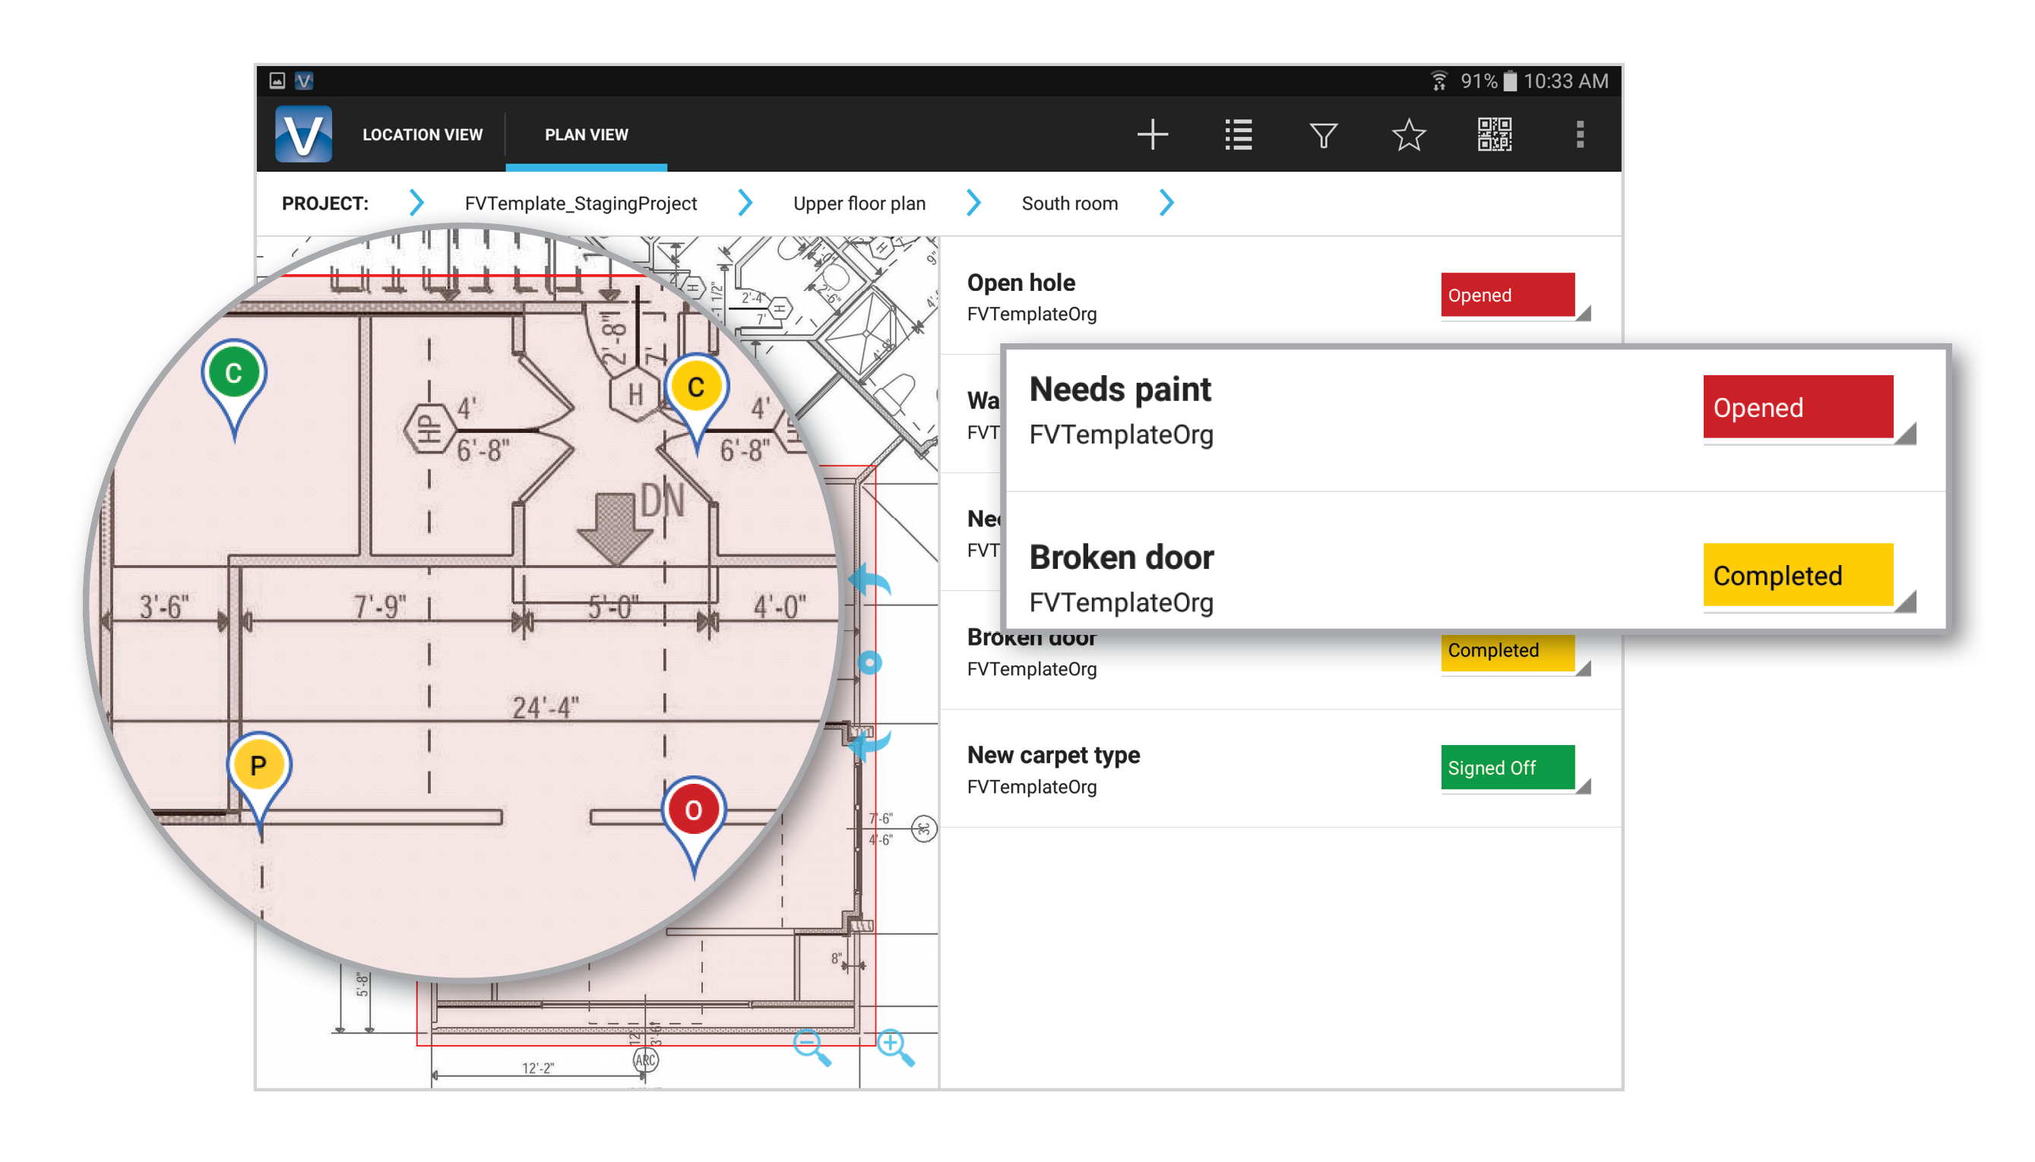Tap the favorites star icon
Image resolution: width=2035 pixels, height=1162 pixels.
[x=1407, y=134]
